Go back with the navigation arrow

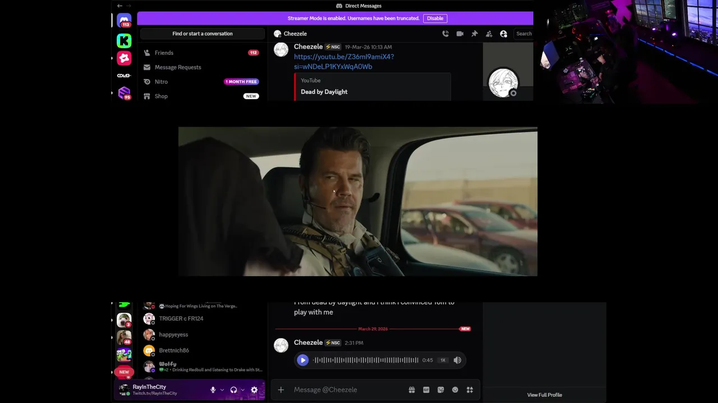point(119,6)
